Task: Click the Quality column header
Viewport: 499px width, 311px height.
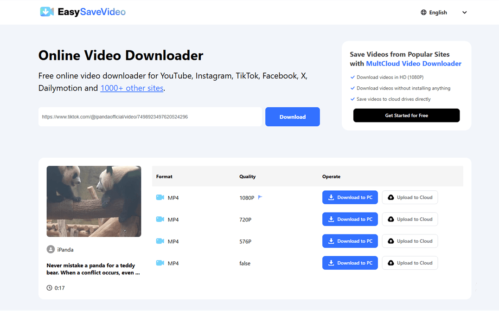Action: pyautogui.click(x=247, y=176)
